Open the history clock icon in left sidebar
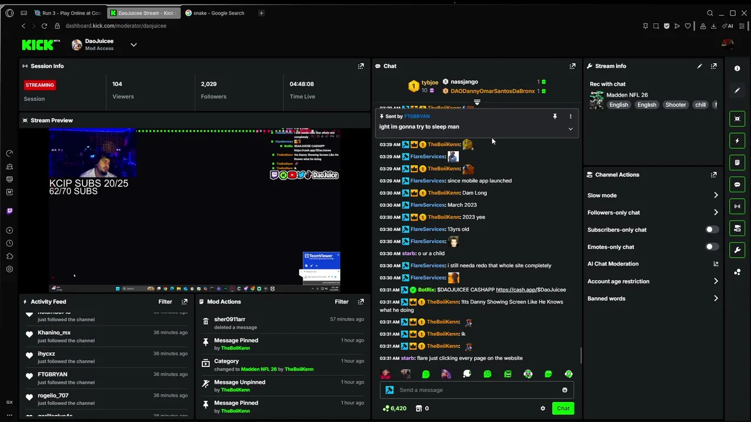This screenshot has width=751, height=422. (x=9, y=243)
